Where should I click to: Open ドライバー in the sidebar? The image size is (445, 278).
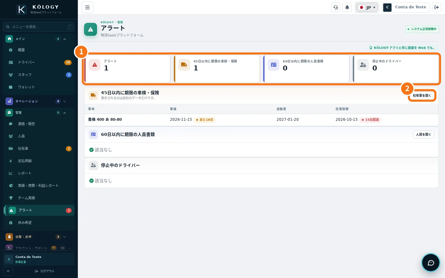40,62
